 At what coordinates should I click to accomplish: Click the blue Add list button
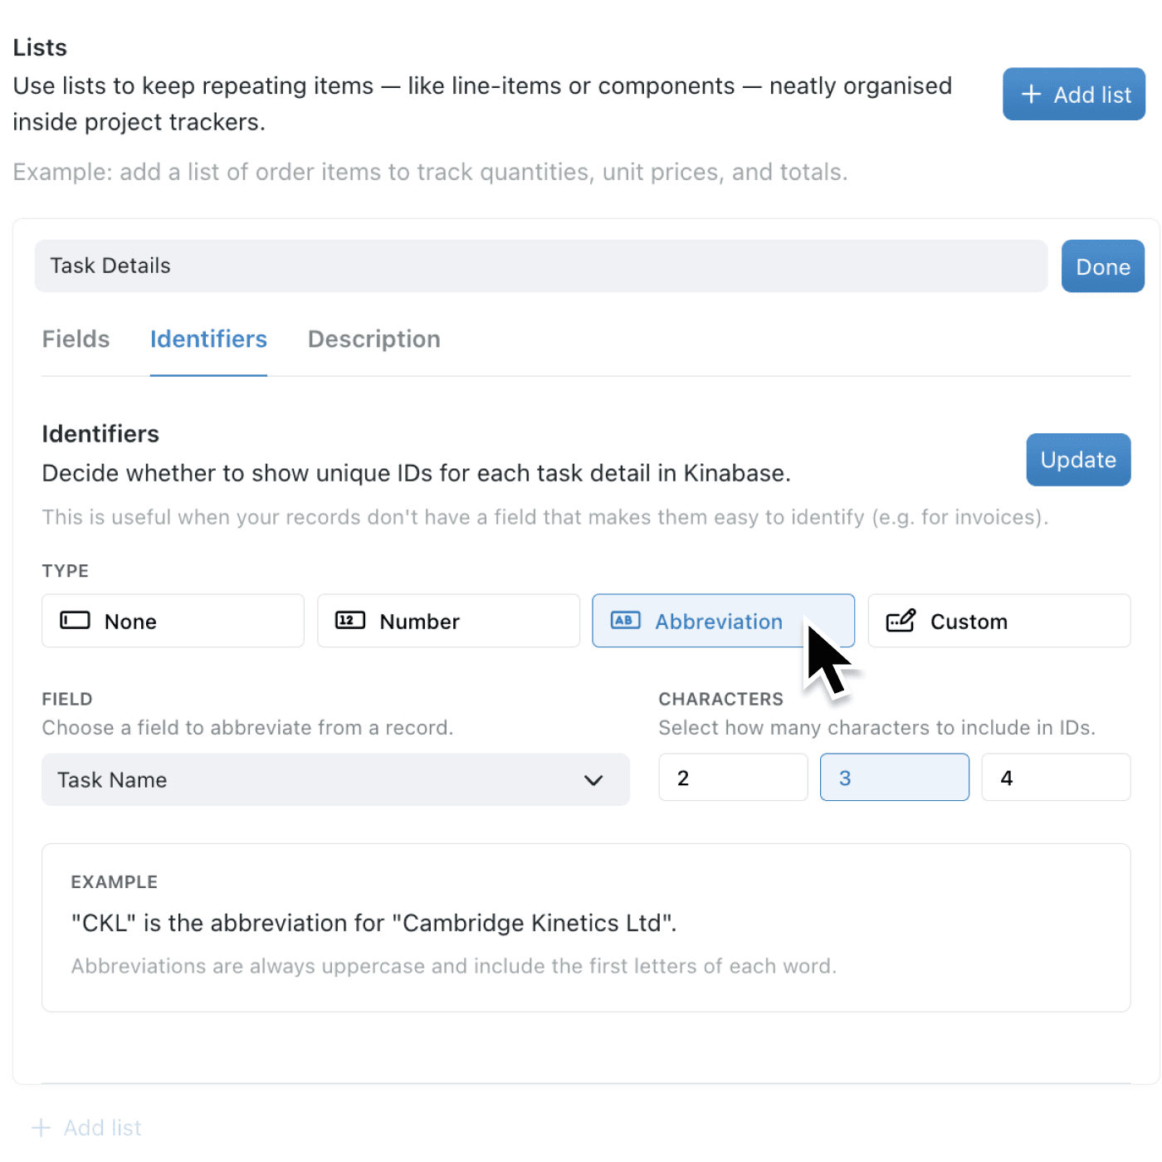coord(1074,94)
